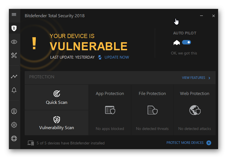The width and height of the screenshot is (227, 158).
Task: Click 'No detected attacks' status text
Action: (x=195, y=129)
